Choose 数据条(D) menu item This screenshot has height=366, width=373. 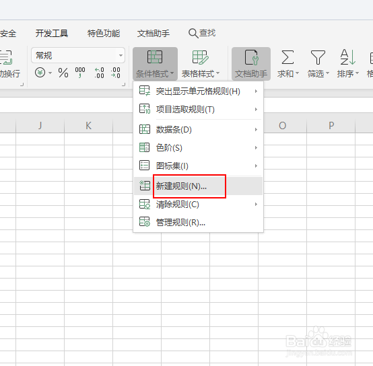(198, 130)
